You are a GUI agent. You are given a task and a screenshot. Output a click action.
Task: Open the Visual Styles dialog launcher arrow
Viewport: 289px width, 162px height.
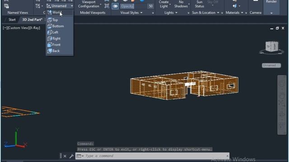tap(153, 13)
